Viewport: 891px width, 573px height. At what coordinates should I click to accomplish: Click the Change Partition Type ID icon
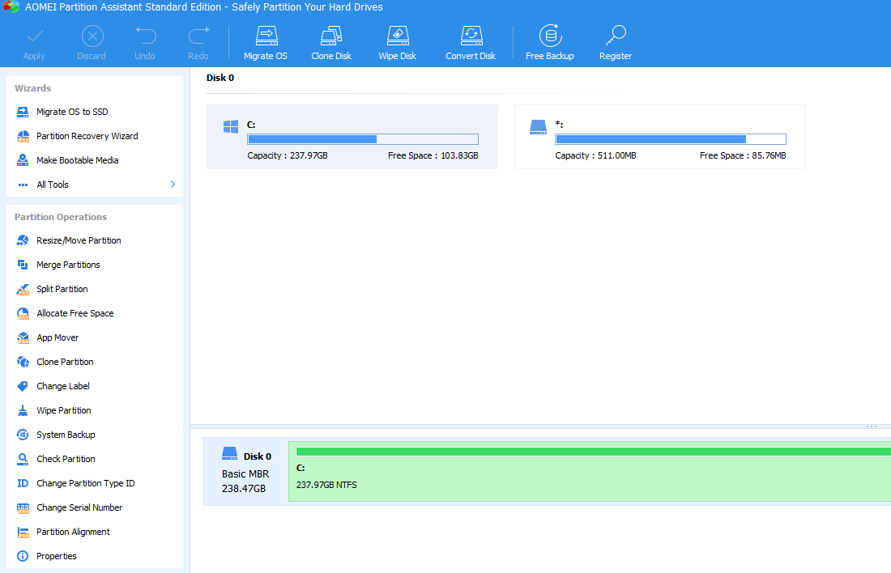pyautogui.click(x=23, y=483)
